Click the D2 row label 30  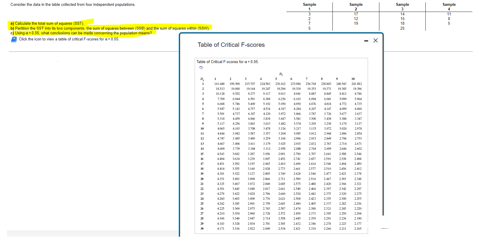202,229
